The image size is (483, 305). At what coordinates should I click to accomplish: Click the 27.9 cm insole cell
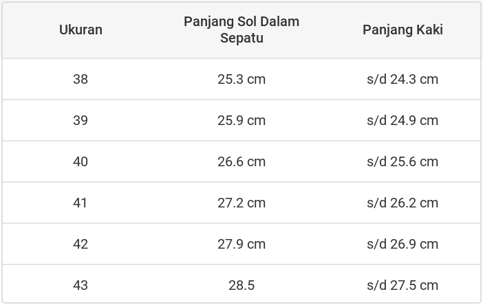coord(241,244)
